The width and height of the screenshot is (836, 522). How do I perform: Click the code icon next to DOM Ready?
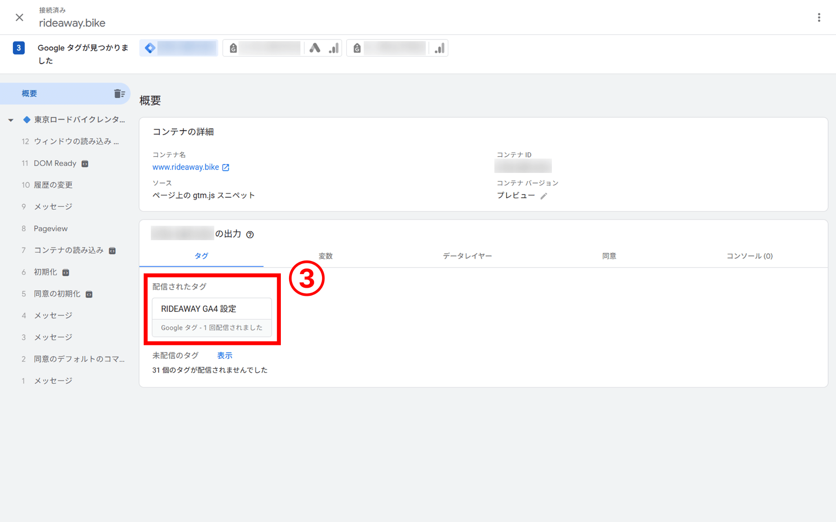pyautogui.click(x=84, y=163)
